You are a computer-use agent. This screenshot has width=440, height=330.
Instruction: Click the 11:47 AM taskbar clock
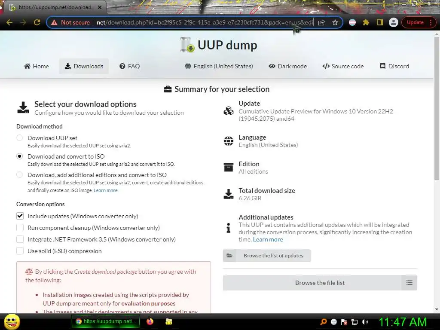pos(403,322)
